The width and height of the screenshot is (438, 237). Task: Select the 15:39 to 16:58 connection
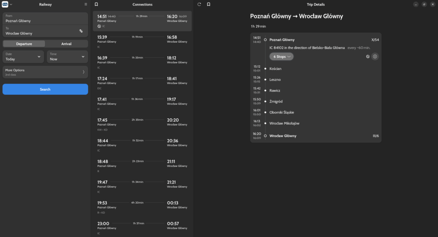pyautogui.click(x=142, y=41)
